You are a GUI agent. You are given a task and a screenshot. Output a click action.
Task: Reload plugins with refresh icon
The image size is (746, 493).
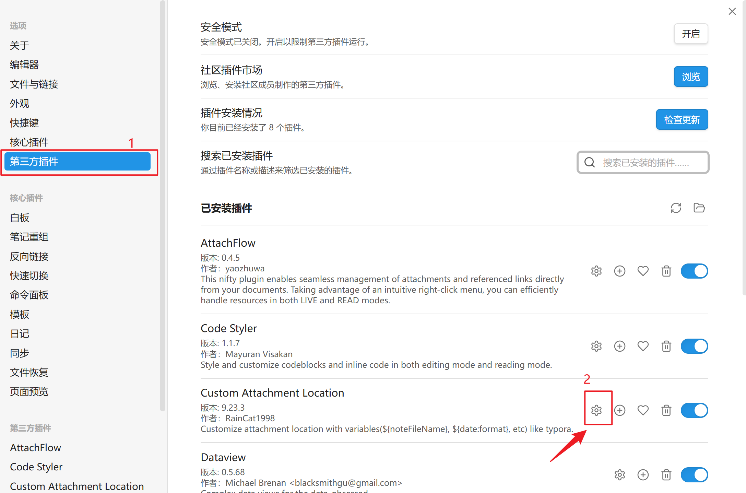tap(676, 208)
